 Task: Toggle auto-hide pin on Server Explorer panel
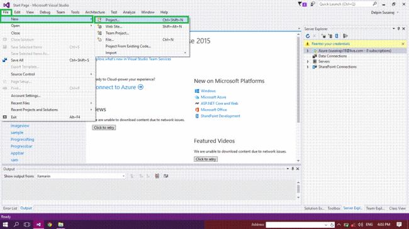(x=398, y=29)
